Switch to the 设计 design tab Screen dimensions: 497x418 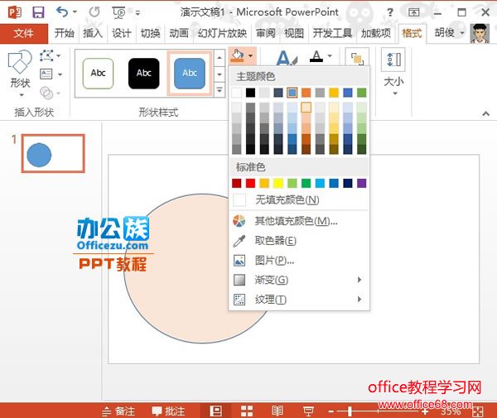122,33
